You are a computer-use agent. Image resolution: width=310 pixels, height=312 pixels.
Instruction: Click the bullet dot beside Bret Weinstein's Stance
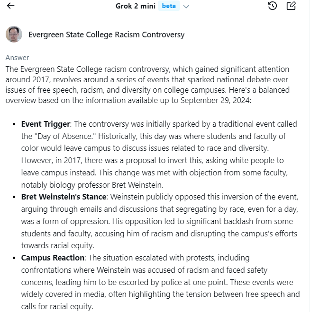pyautogui.click(x=14, y=197)
